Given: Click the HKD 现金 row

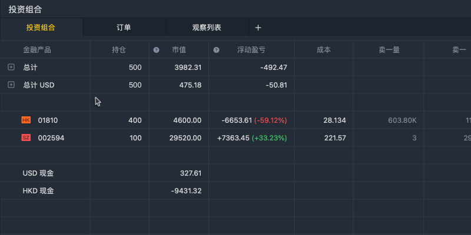Looking at the screenshot, I should pyautogui.click(x=235, y=190).
